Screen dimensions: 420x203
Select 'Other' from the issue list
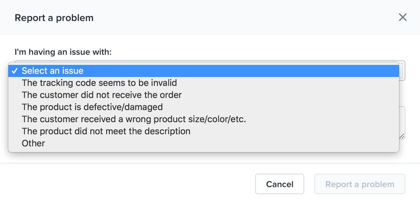coord(33,143)
